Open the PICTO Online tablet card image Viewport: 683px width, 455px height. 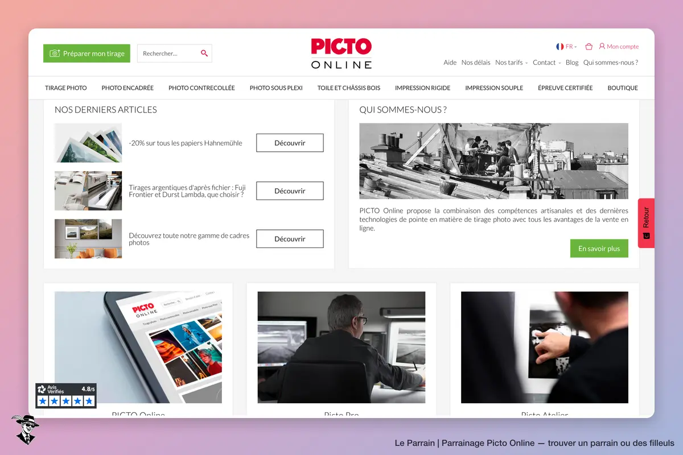(138, 348)
